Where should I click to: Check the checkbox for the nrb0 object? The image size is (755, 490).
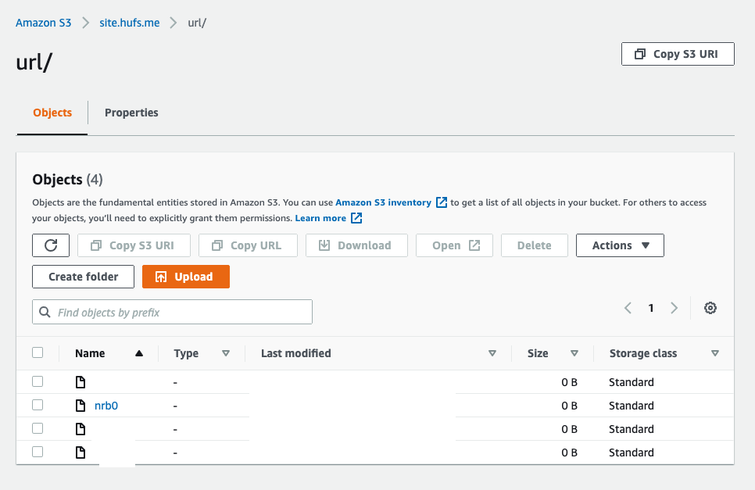pos(38,405)
